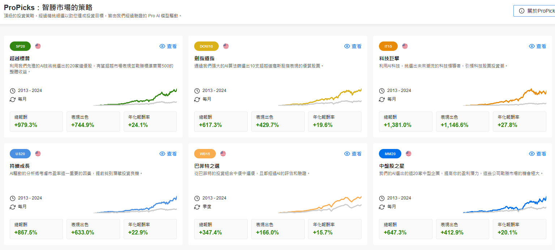This screenshot has width=555, height=250.
Task: Click the IT15 orange strategy badge
Action: point(388,46)
